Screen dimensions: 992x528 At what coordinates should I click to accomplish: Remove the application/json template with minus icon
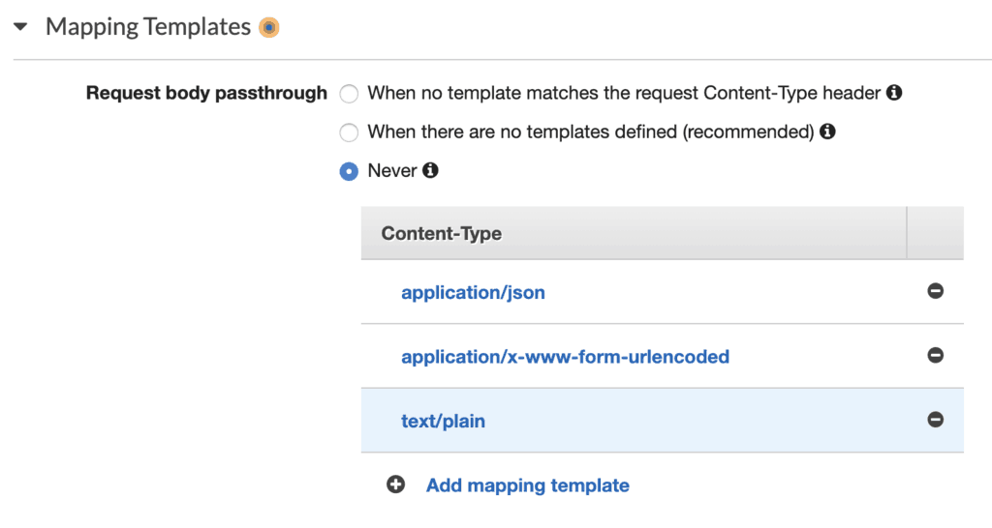coord(935,291)
